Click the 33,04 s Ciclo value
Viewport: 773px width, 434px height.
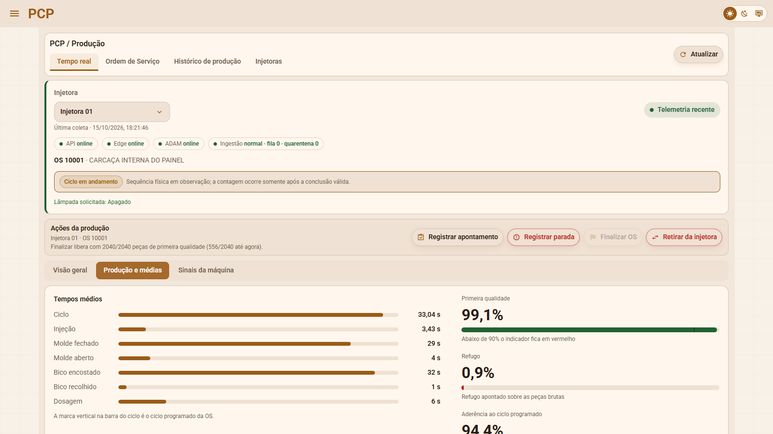point(429,315)
